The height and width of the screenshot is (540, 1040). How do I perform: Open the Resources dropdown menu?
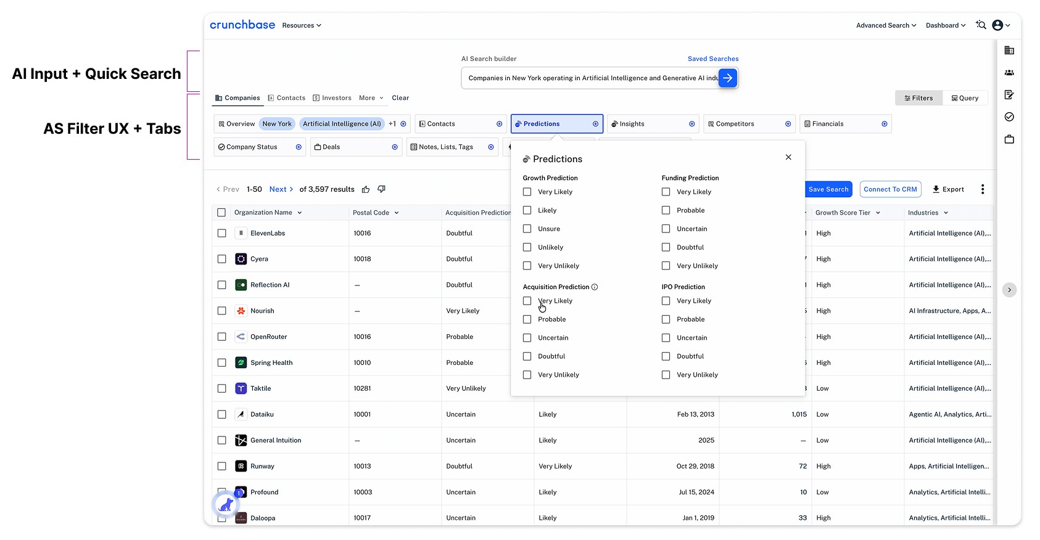302,25
